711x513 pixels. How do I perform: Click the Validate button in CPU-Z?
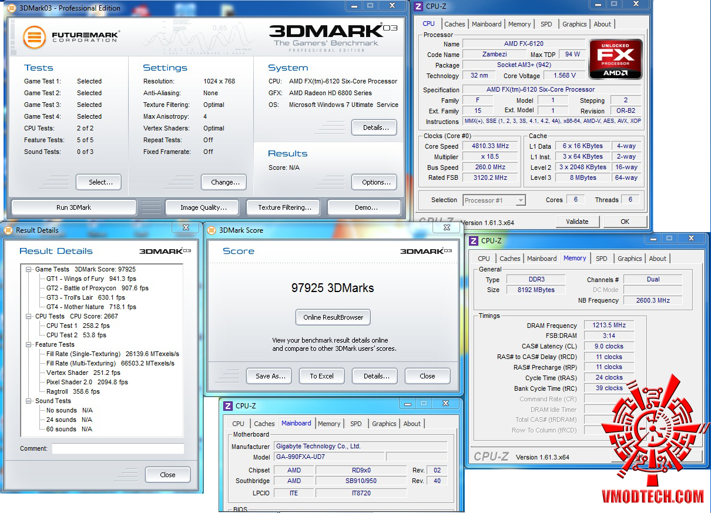tap(577, 222)
